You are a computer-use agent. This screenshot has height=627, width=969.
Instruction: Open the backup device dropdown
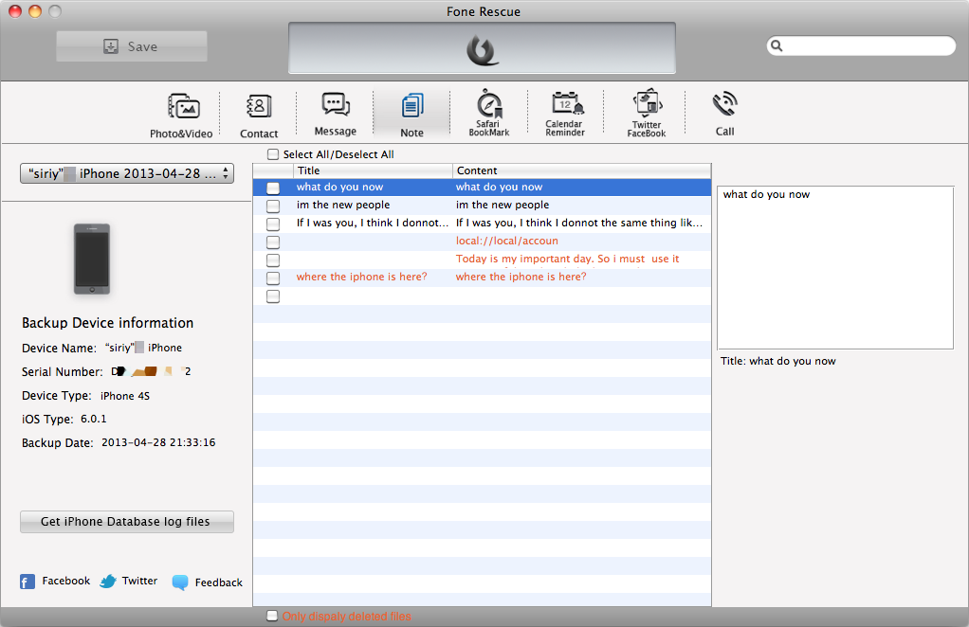tap(127, 173)
